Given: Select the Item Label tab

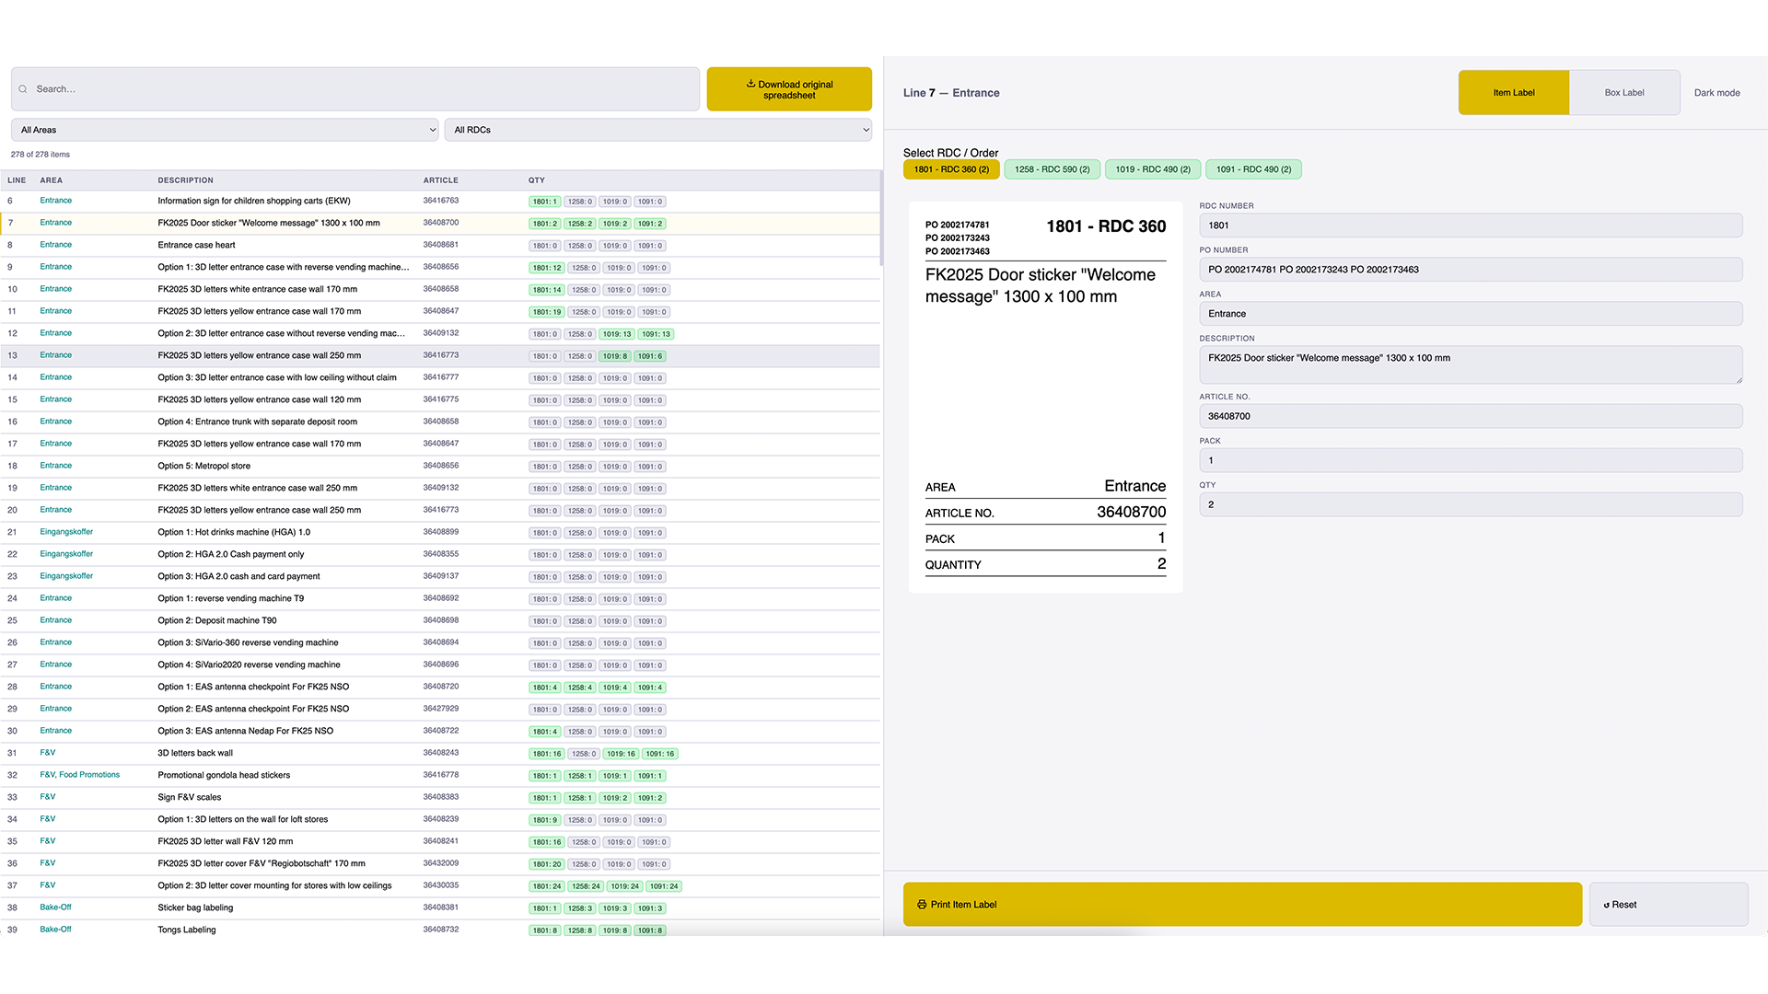Looking at the screenshot, I should coord(1514,93).
